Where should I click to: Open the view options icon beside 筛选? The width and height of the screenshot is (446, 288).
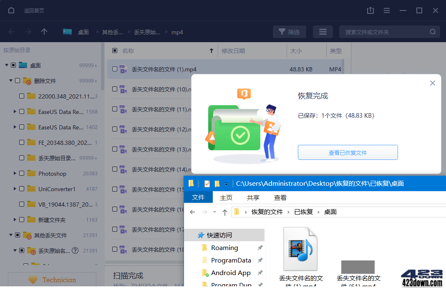pos(323,31)
